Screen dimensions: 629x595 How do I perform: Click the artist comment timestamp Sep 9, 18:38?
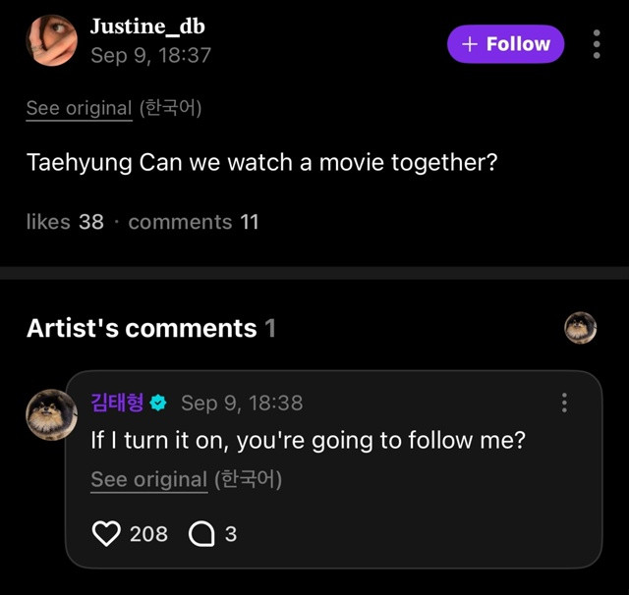coord(242,403)
